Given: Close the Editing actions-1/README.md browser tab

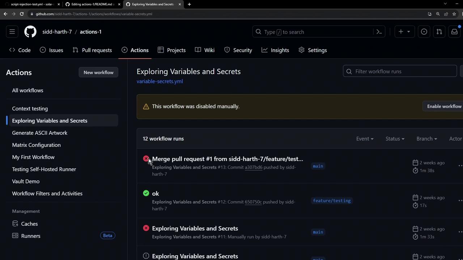Looking at the screenshot, I should pyautogui.click(x=119, y=4).
